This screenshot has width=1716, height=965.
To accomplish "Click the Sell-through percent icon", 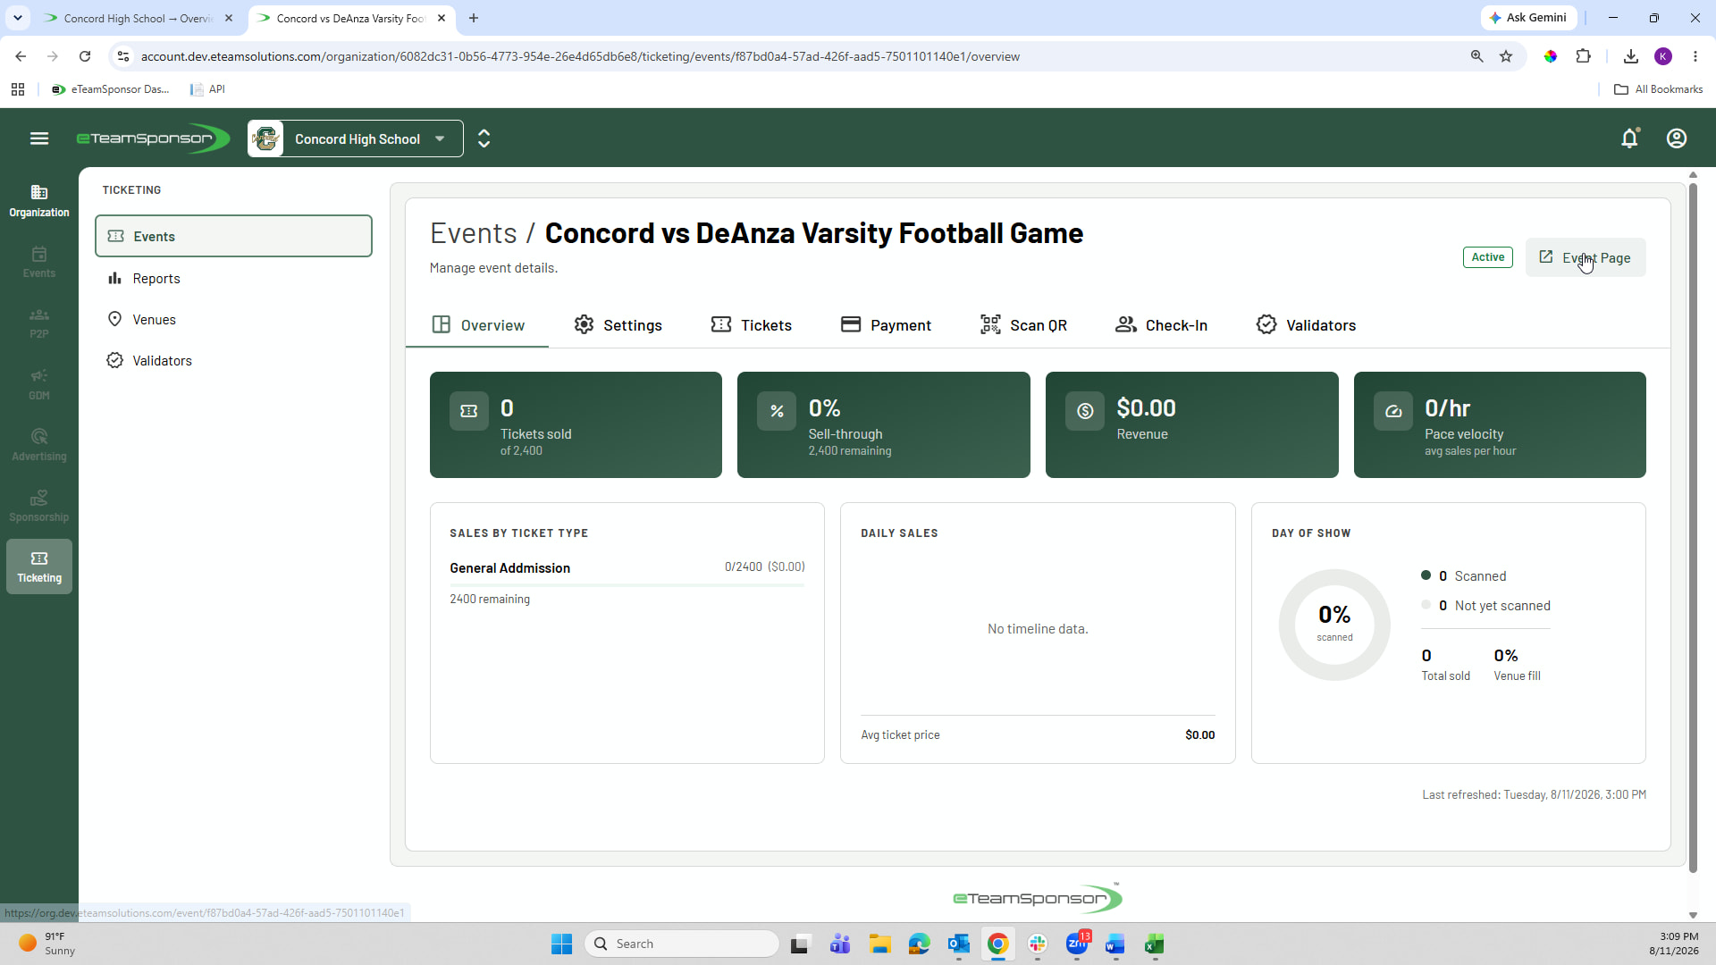I will point(777,411).
